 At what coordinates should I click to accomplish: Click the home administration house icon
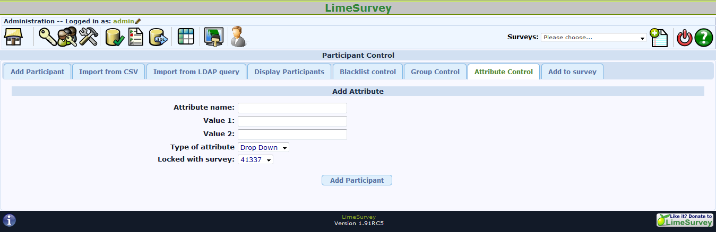pyautogui.click(x=13, y=38)
